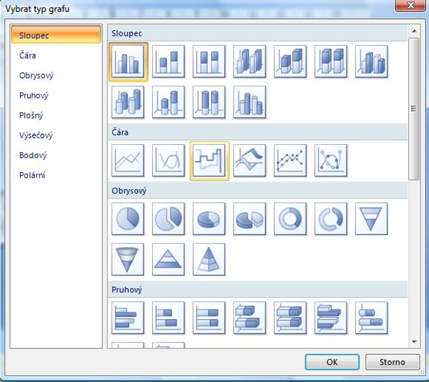Select the exploded 3-D pie chart icon
The width and height of the screenshot is (429, 382).
coord(249,218)
